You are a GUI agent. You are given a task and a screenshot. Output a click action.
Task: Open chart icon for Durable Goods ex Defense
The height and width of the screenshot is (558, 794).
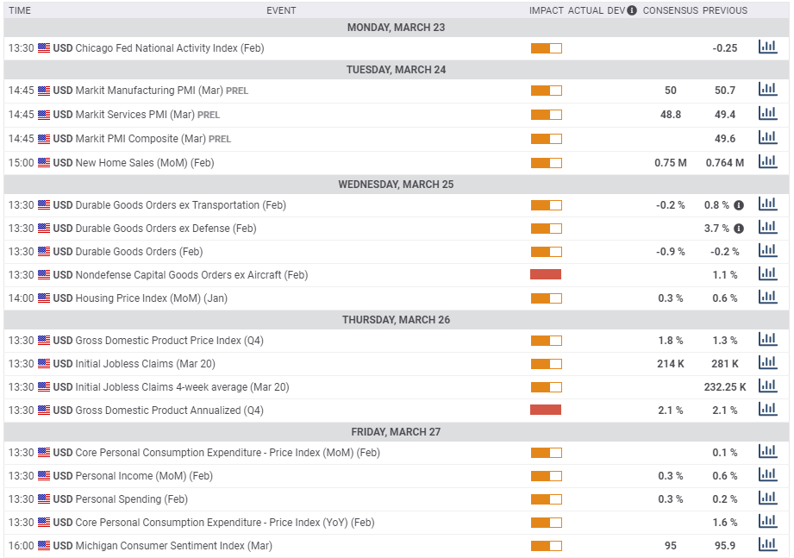click(x=767, y=228)
